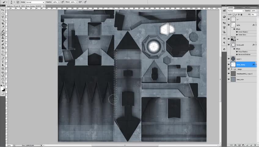The image size is (259, 147).
Task: Select the Clone Stamp tool
Action: tap(3, 38)
